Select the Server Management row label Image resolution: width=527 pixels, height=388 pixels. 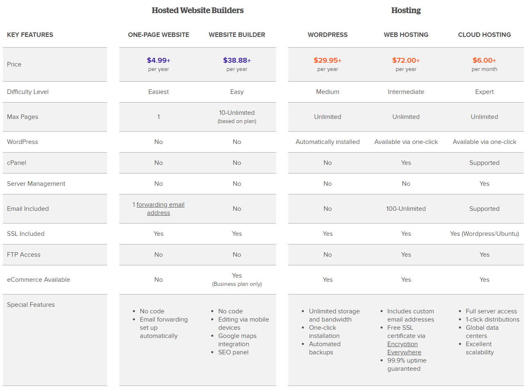pyautogui.click(x=36, y=184)
